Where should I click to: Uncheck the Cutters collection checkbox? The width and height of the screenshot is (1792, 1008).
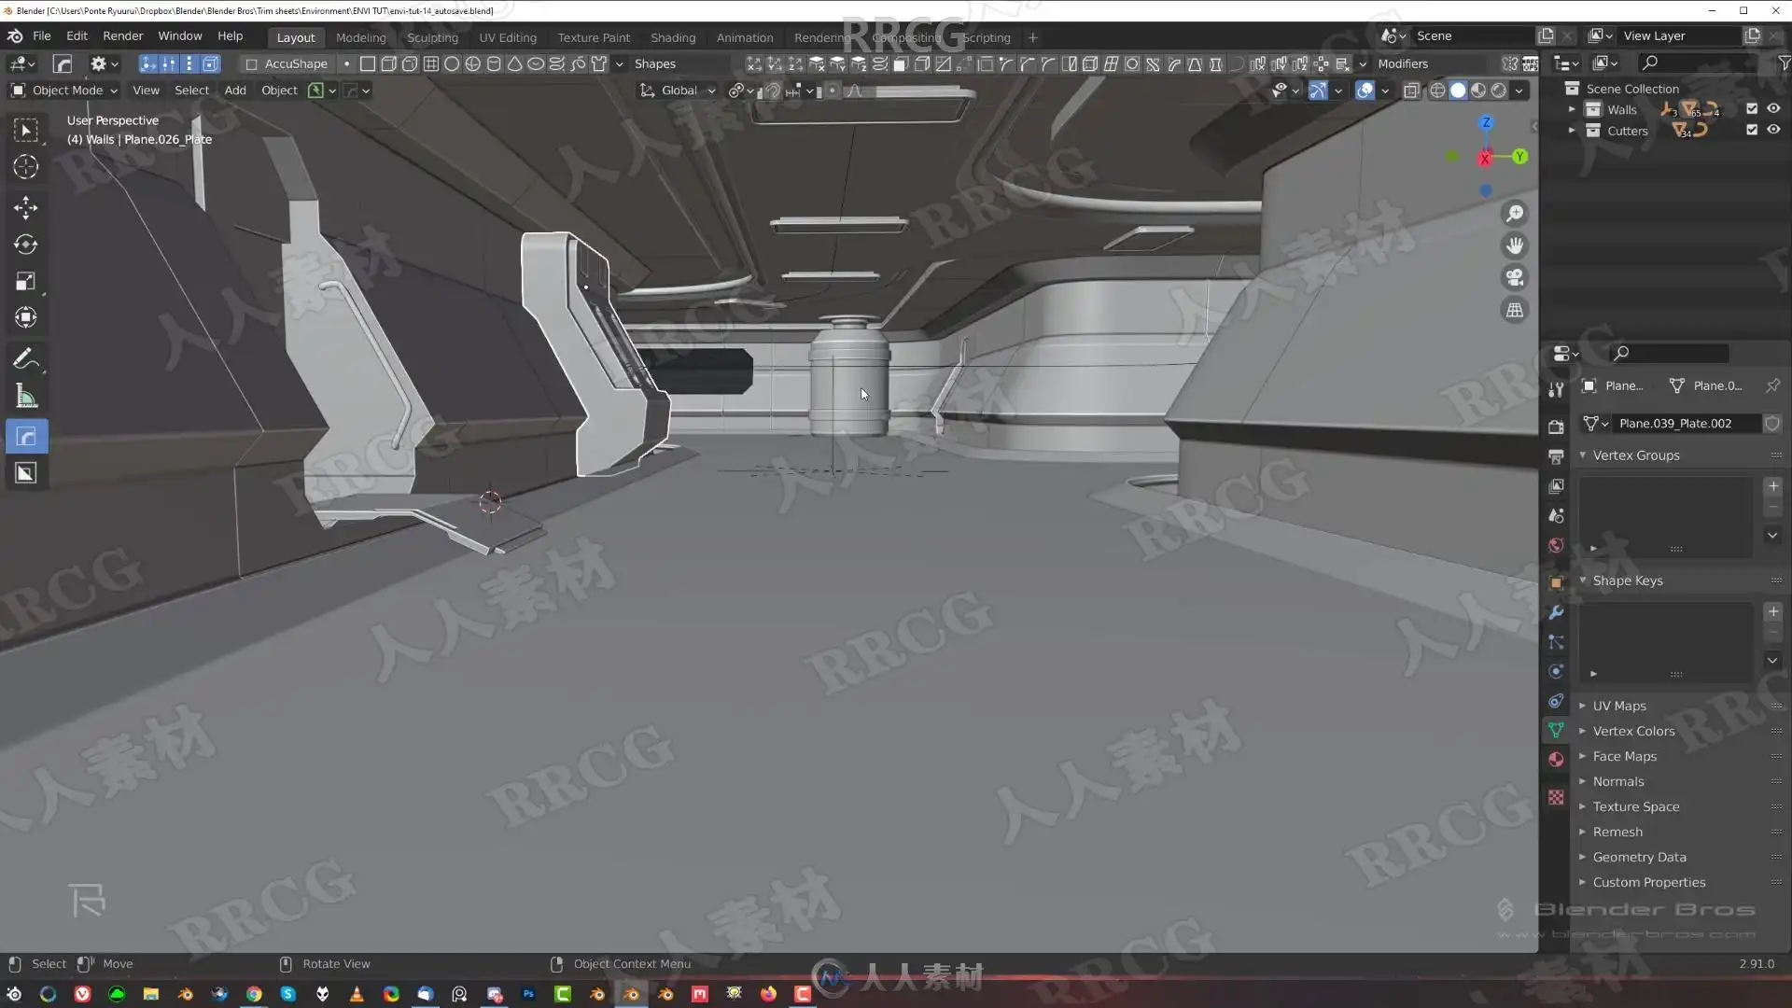[1752, 131]
